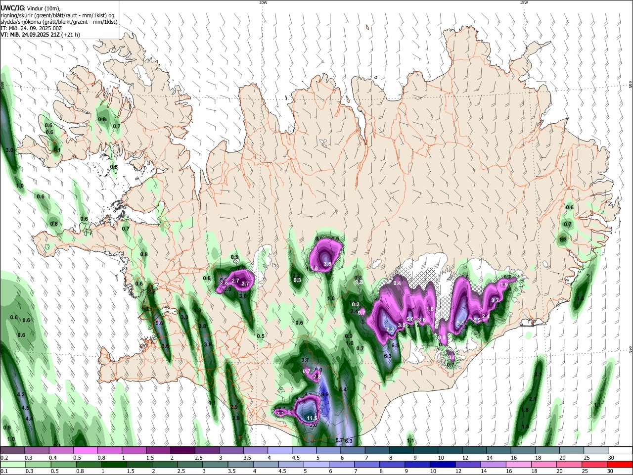Screen dimensions: 633x475
Task: Select the 'IT: Mið. 24. 09. 2025 00Z' initial time text
Action: 31,28
